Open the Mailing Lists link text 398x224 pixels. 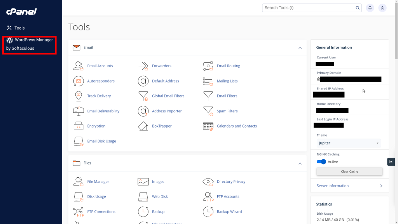coord(227,81)
